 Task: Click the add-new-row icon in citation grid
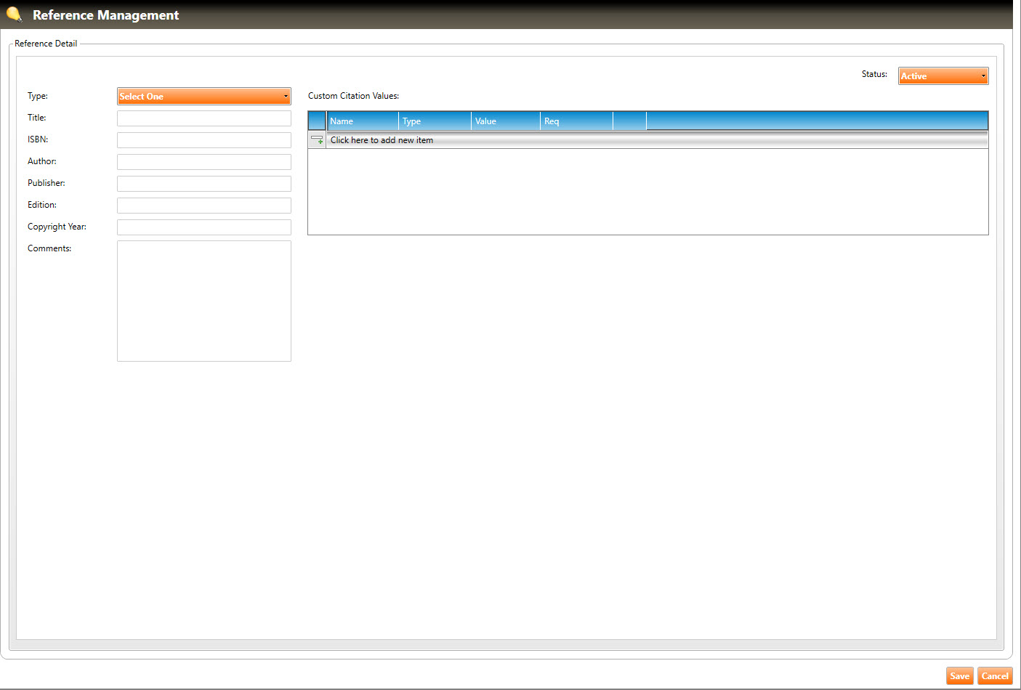tap(317, 139)
